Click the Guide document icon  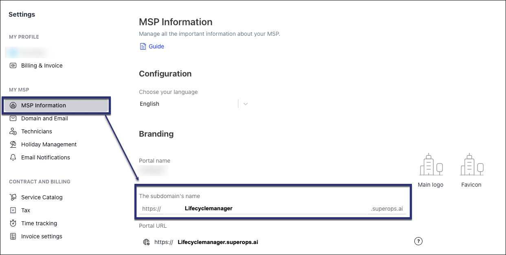(143, 46)
